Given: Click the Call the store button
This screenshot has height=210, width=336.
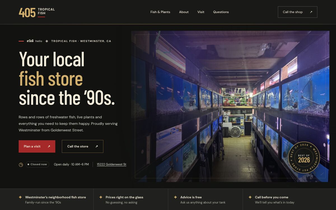Looking at the screenshot, I should [83, 146].
